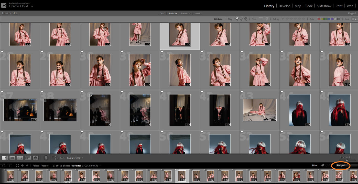Viewport: 358px width, 184px height.
Task: Filter by master photos kind icon
Action: click(x=353, y=19)
